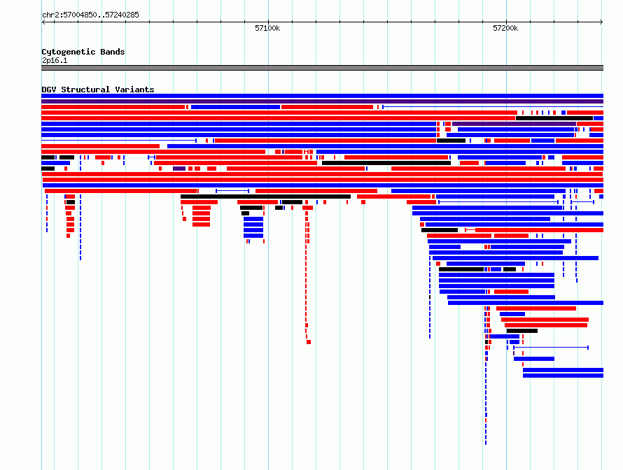Click the 57100k ruler tick label
Image resolution: width=623 pixels, height=470 pixels.
point(267,28)
